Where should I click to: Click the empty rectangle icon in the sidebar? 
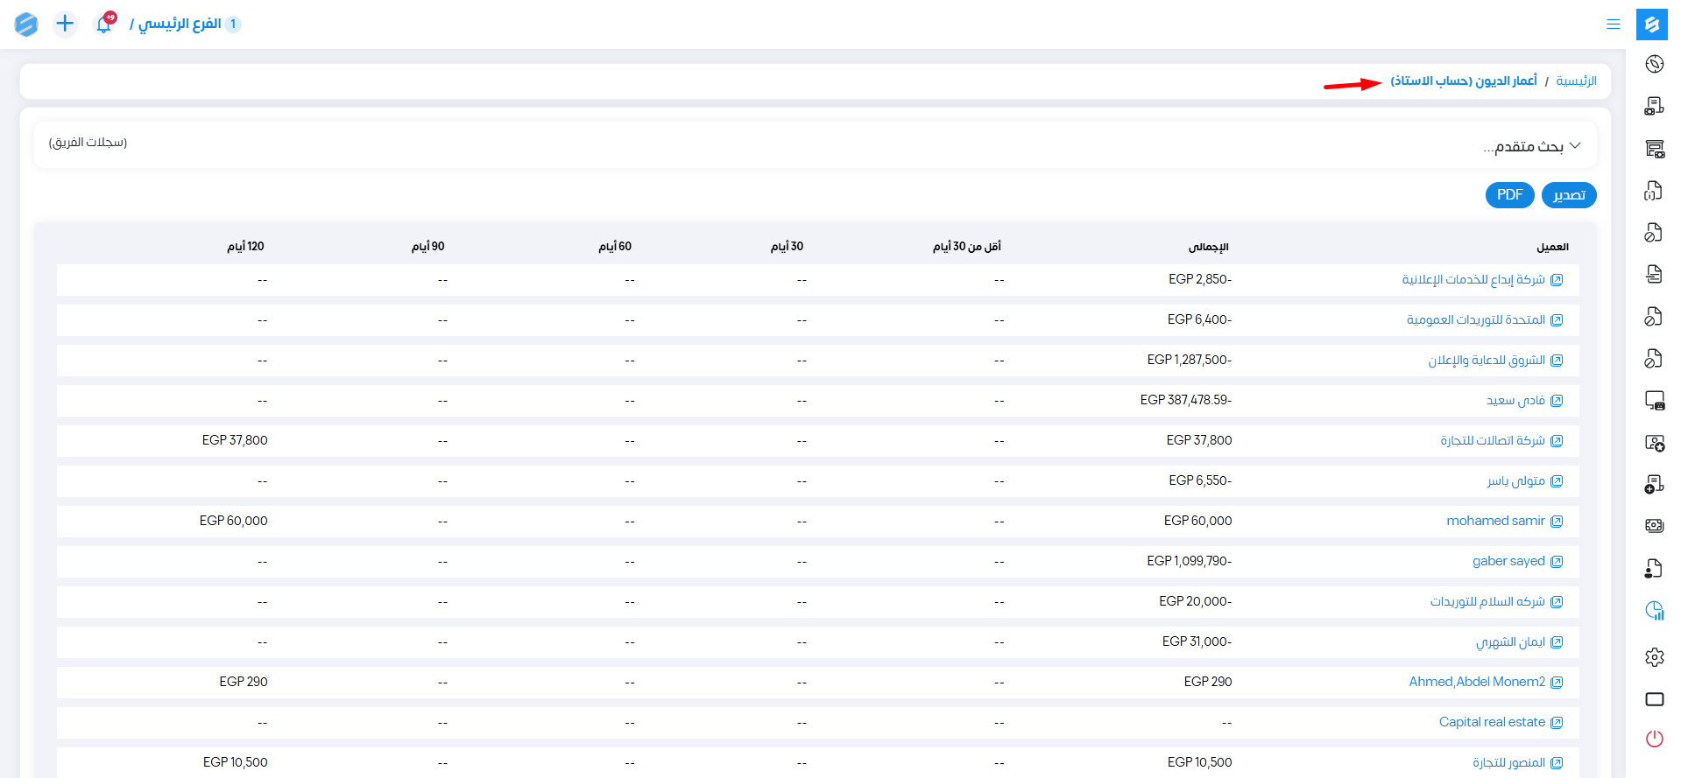1654,699
